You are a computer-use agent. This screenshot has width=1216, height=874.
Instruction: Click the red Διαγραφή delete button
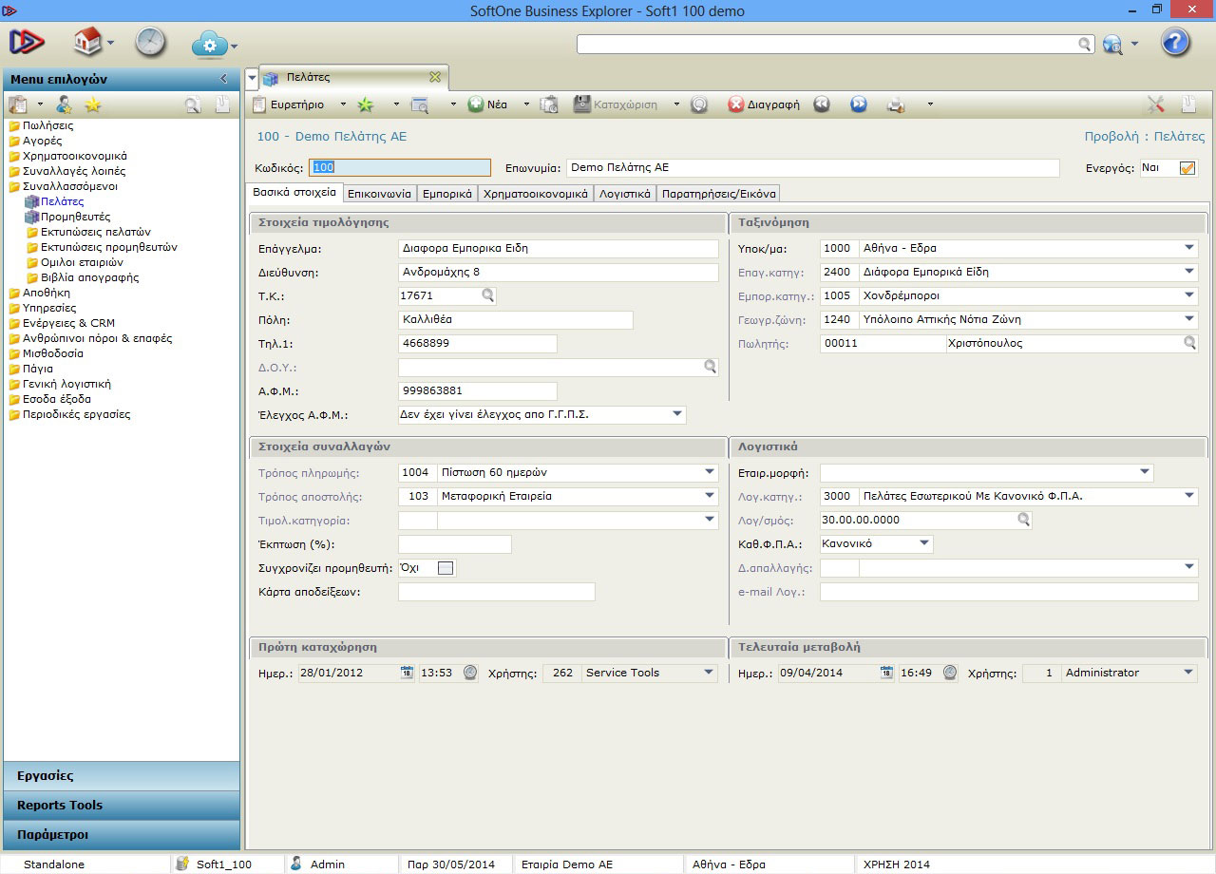(x=764, y=104)
